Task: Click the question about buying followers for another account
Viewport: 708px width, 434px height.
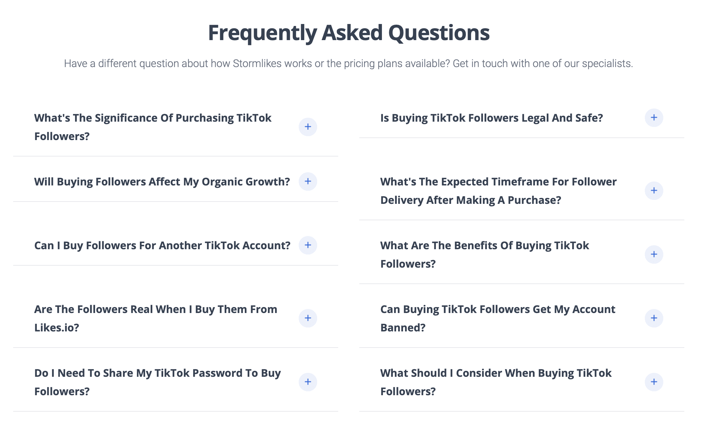Action: 163,245
